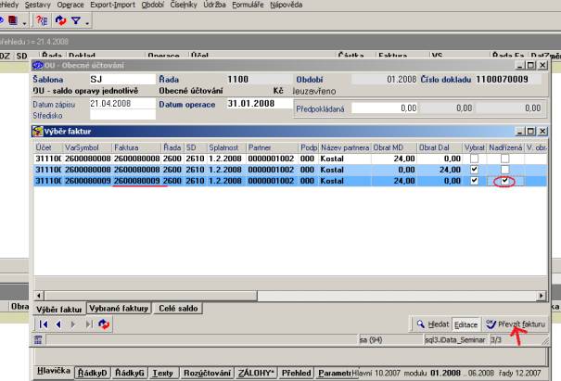
Task: Click the Hledat search button
Action: pyautogui.click(x=433, y=324)
